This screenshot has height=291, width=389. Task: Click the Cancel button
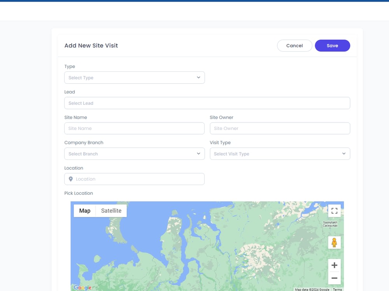click(x=294, y=45)
